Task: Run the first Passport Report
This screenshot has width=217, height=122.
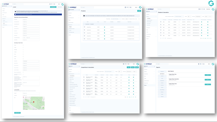Action: coord(208,75)
